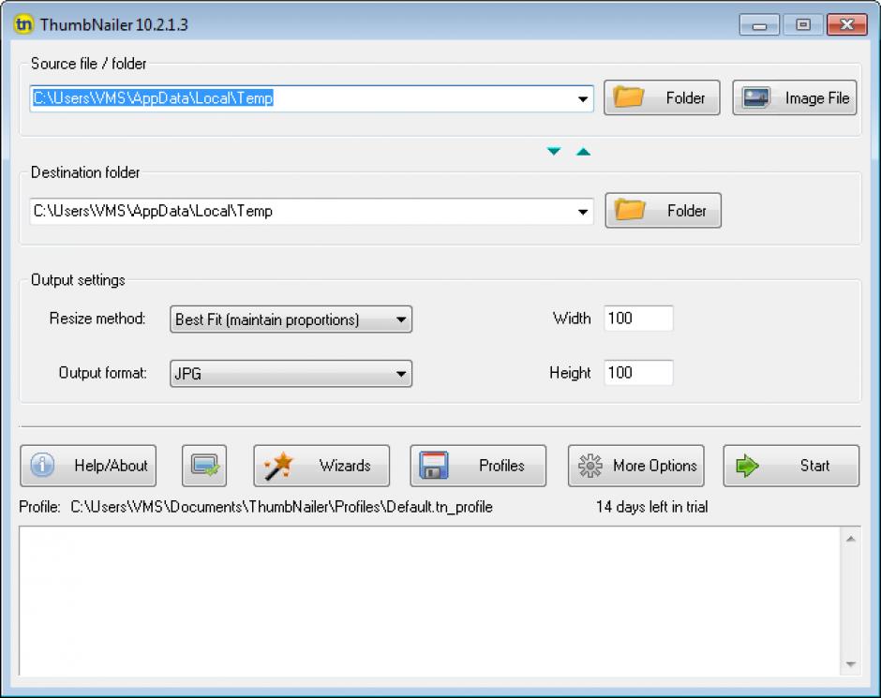The image size is (881, 698).
Task: Open the Resize method dropdown
Action: click(x=291, y=319)
